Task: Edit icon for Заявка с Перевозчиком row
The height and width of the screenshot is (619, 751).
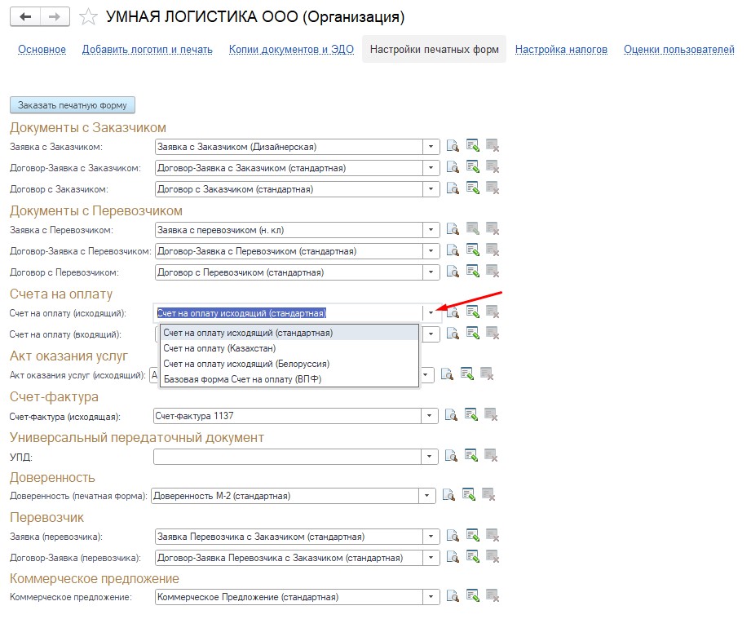Action: 473,229
